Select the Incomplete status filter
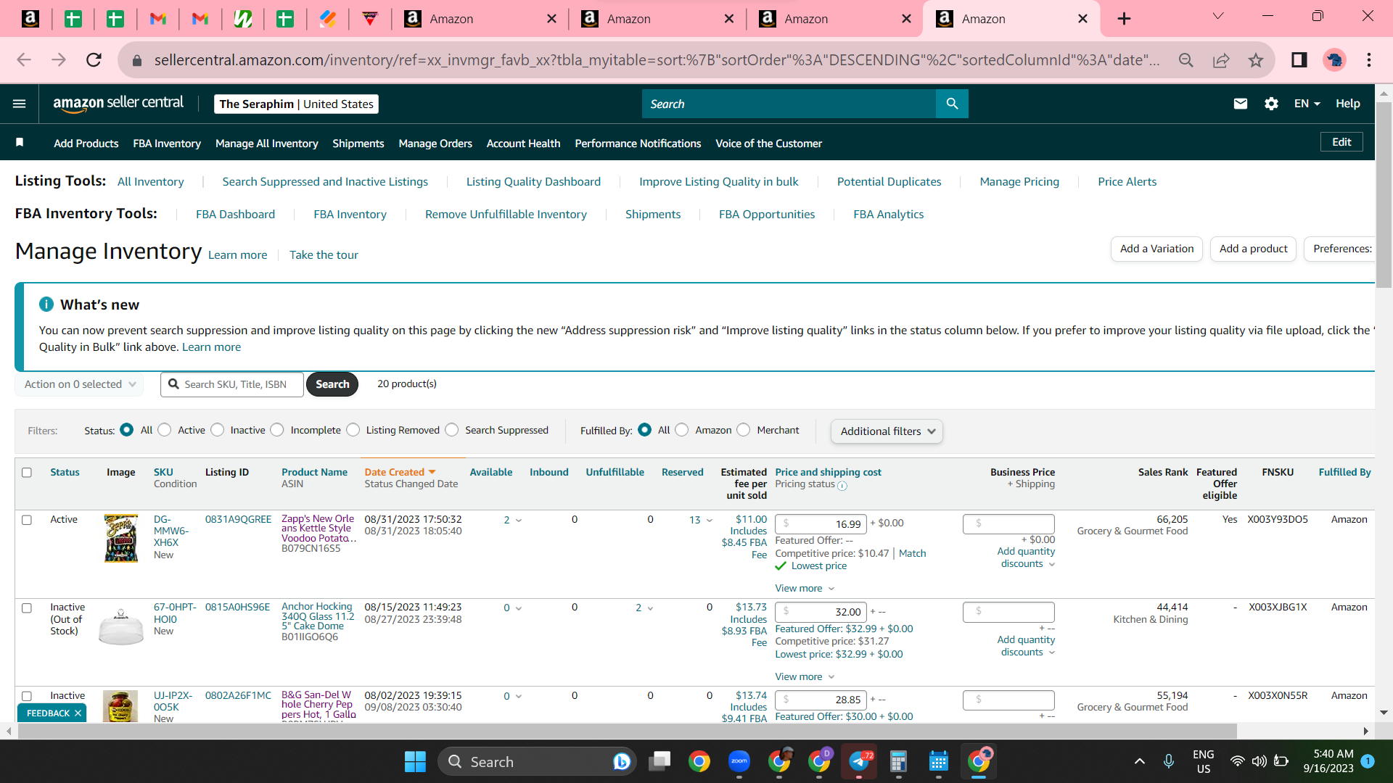Viewport: 1393px width, 783px height. [x=277, y=430]
